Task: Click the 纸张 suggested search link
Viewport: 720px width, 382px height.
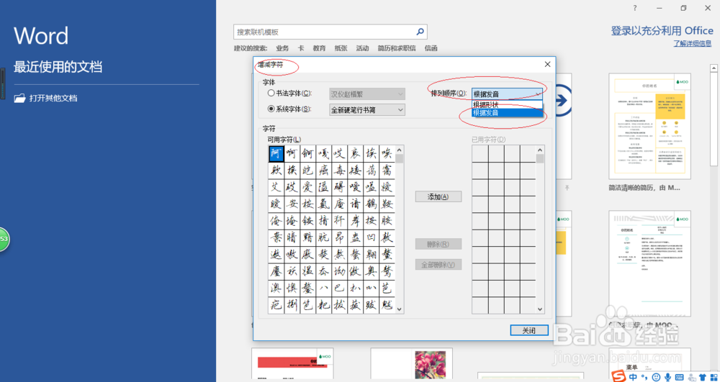Action: pos(341,48)
